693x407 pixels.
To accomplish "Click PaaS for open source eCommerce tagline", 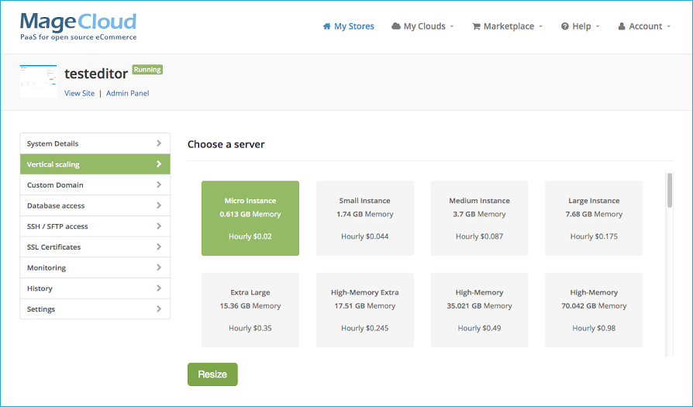I will pyautogui.click(x=78, y=37).
